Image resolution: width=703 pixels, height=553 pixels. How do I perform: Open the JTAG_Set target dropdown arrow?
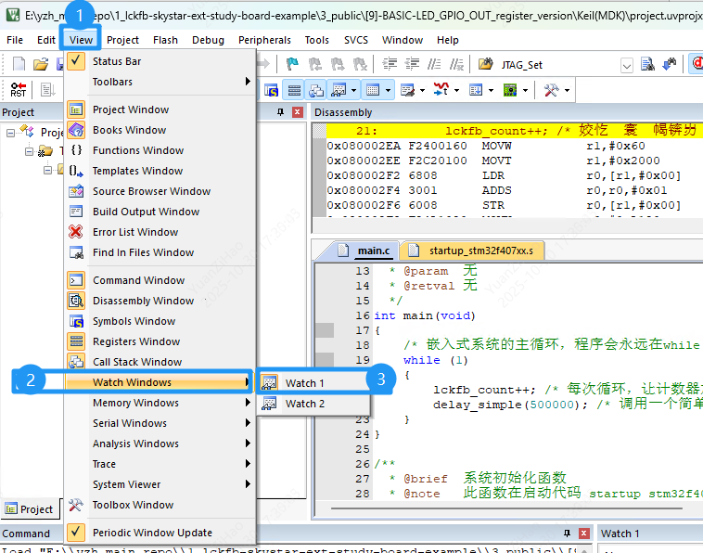click(x=626, y=65)
